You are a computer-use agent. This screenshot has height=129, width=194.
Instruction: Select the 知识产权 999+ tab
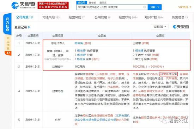pos(154,17)
